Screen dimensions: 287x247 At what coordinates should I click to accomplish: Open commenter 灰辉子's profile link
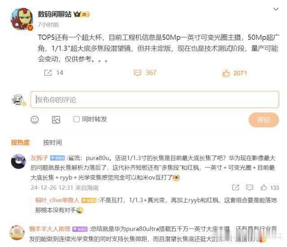tap(39, 158)
